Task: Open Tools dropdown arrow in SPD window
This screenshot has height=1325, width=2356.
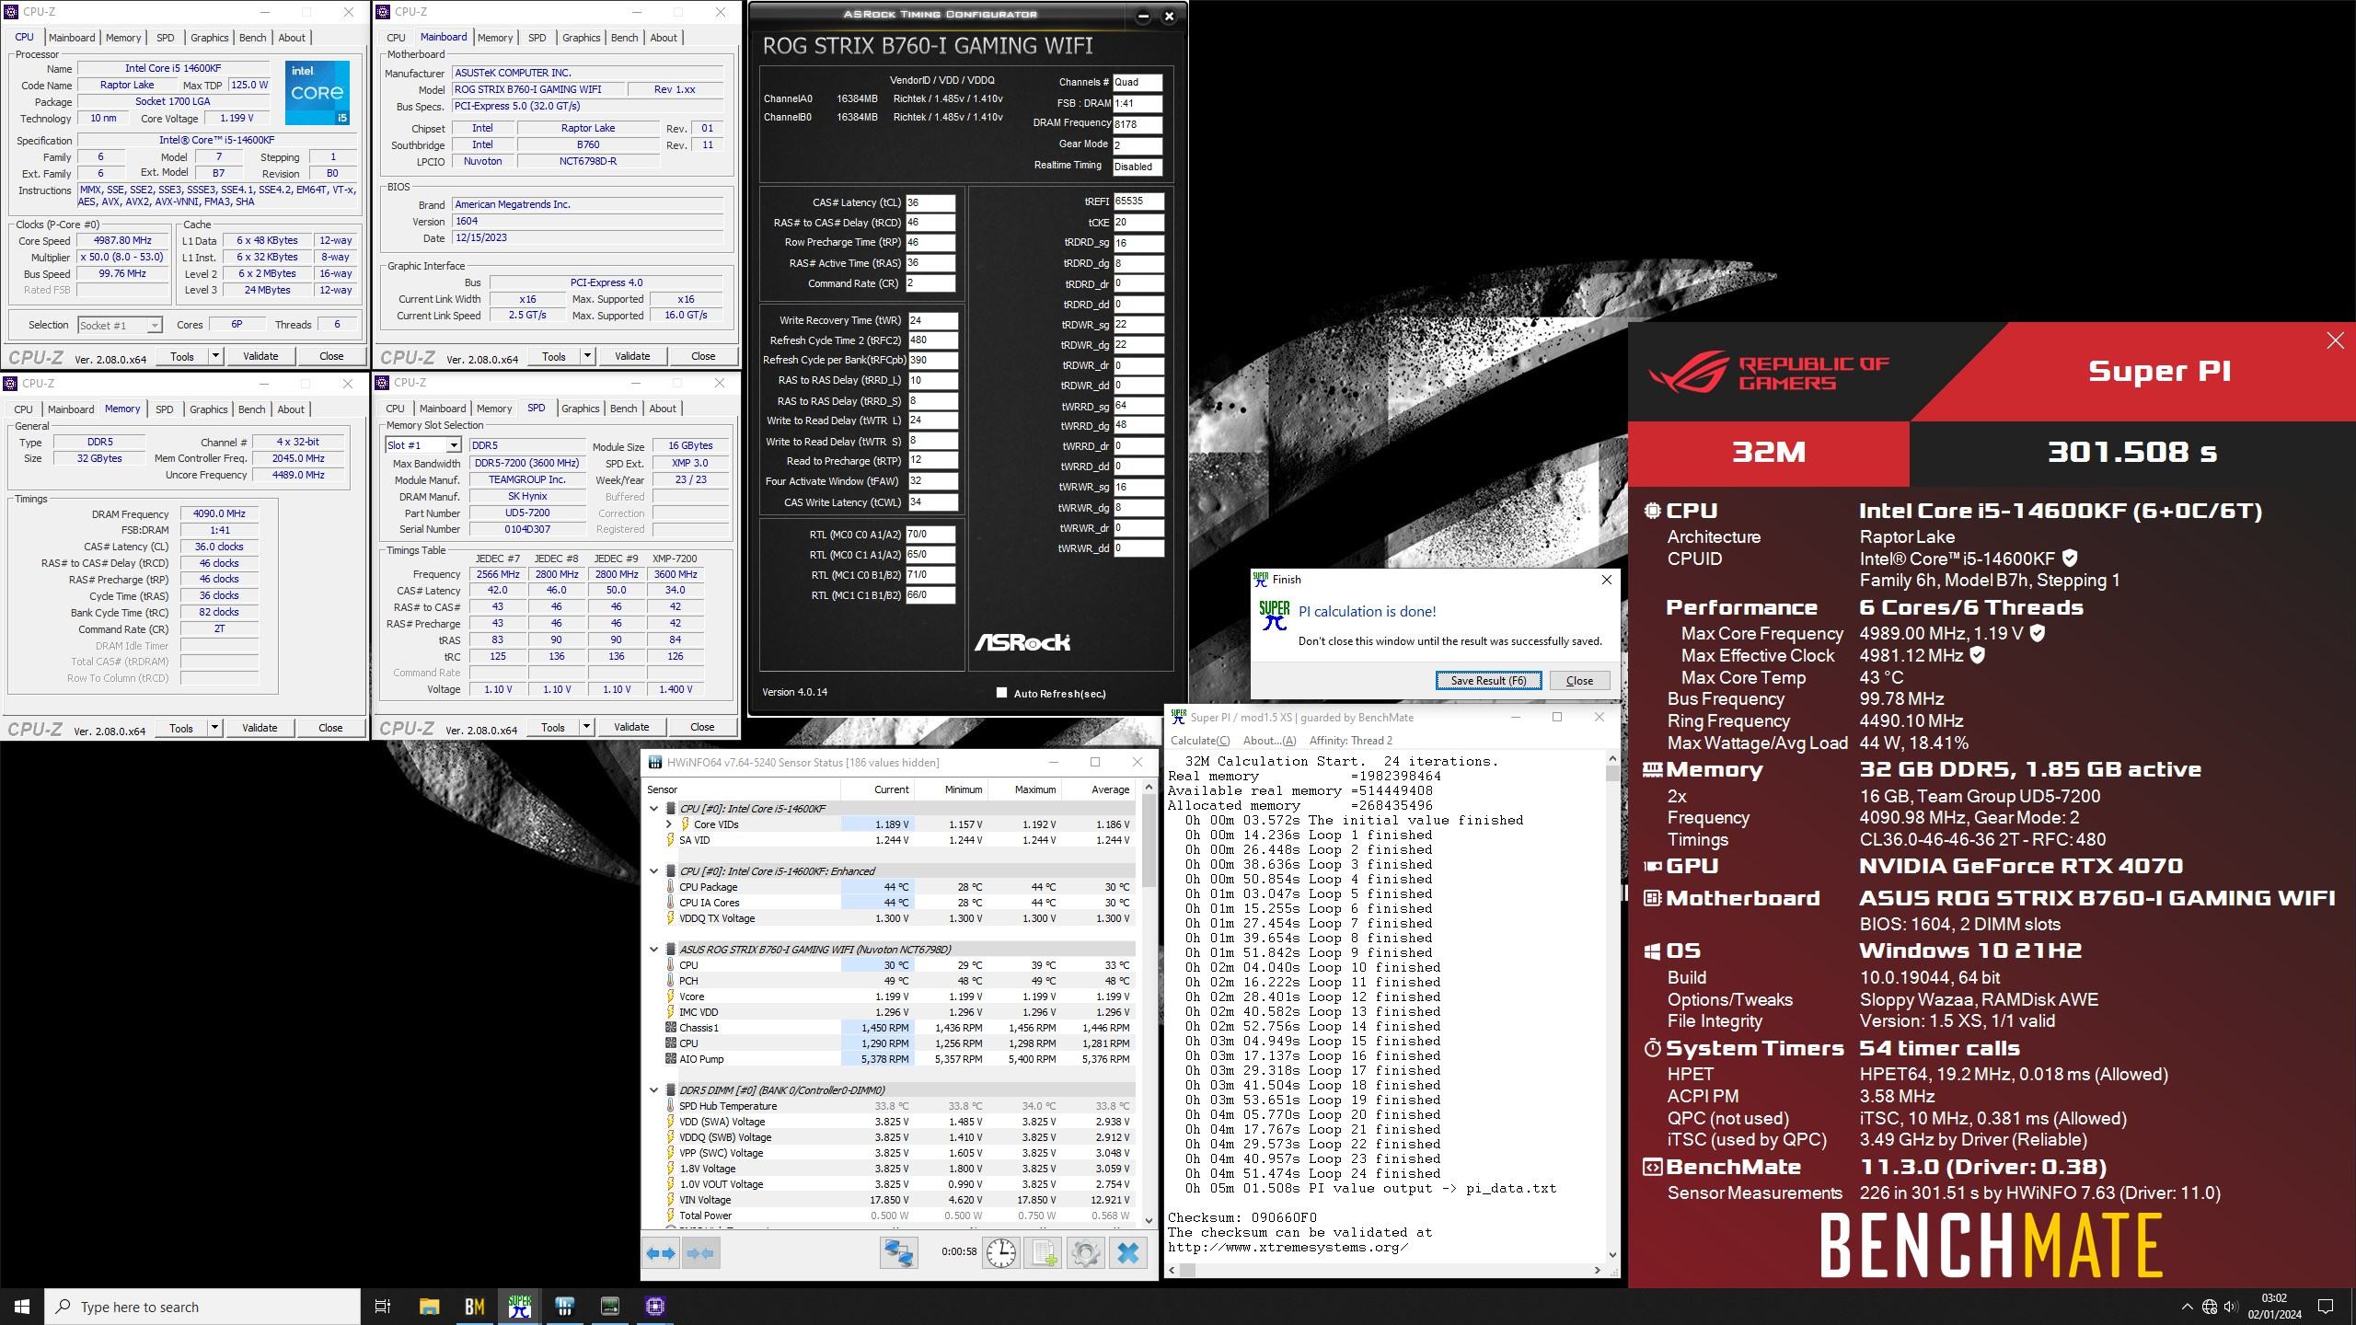Action: (x=586, y=727)
